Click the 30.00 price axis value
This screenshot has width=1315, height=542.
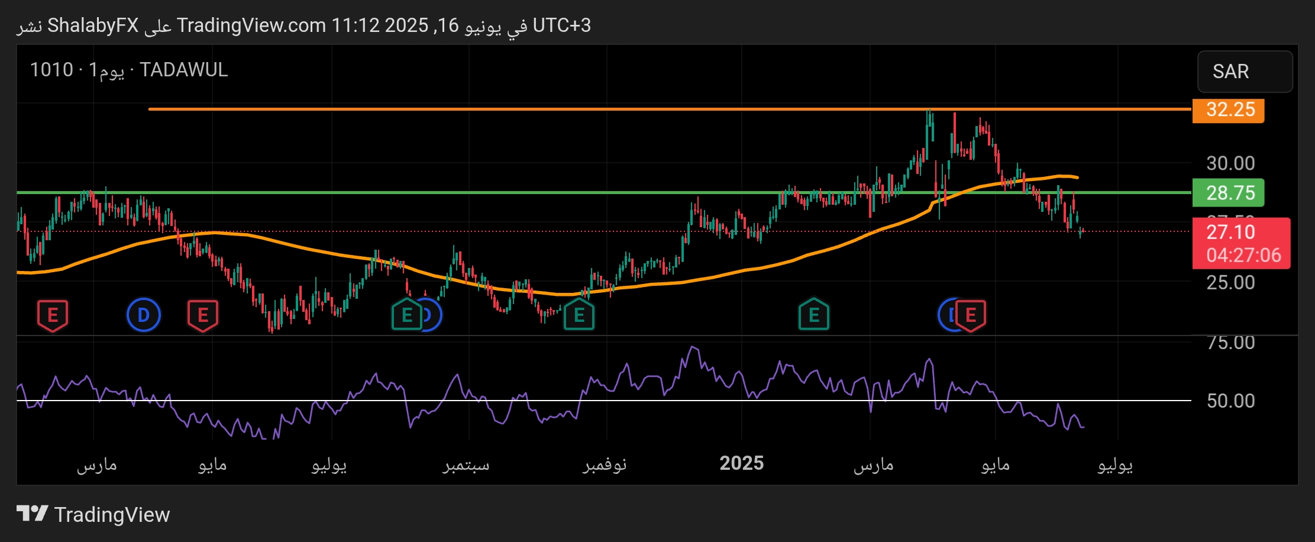(x=1230, y=163)
